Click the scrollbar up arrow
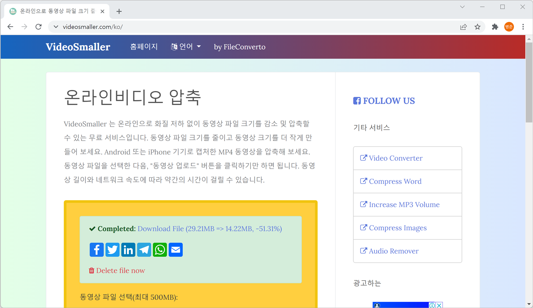This screenshot has height=308, width=533. pyautogui.click(x=529, y=39)
